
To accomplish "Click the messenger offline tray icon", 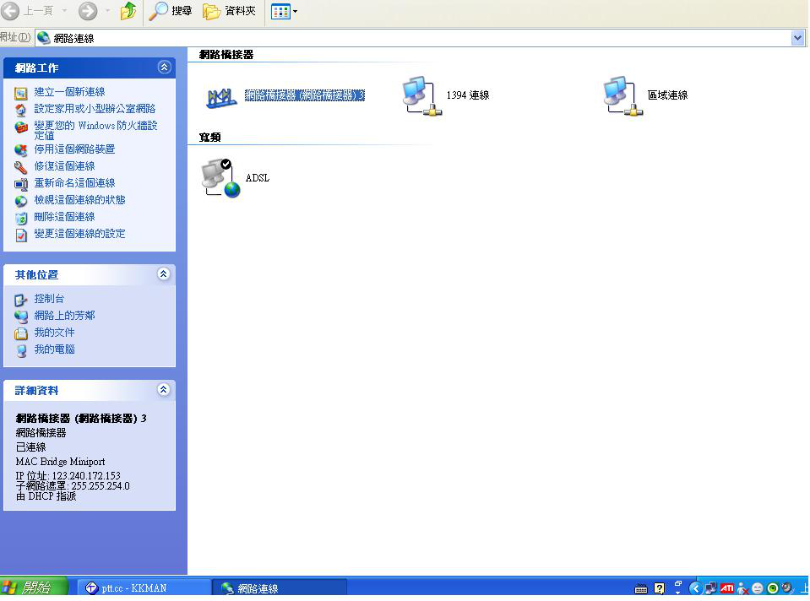I will tap(742, 588).
